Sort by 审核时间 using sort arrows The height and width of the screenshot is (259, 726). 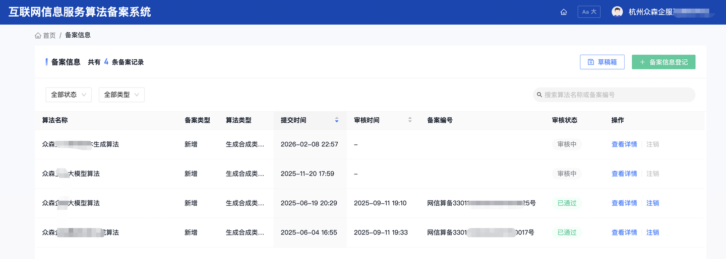[x=410, y=120]
